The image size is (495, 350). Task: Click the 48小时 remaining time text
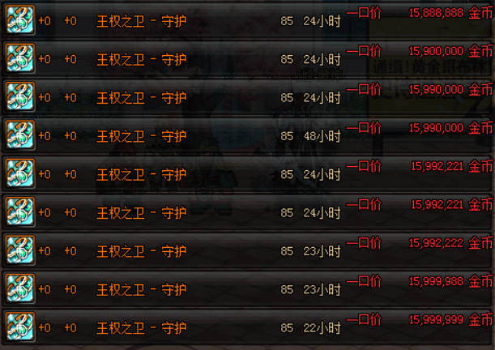(322, 136)
